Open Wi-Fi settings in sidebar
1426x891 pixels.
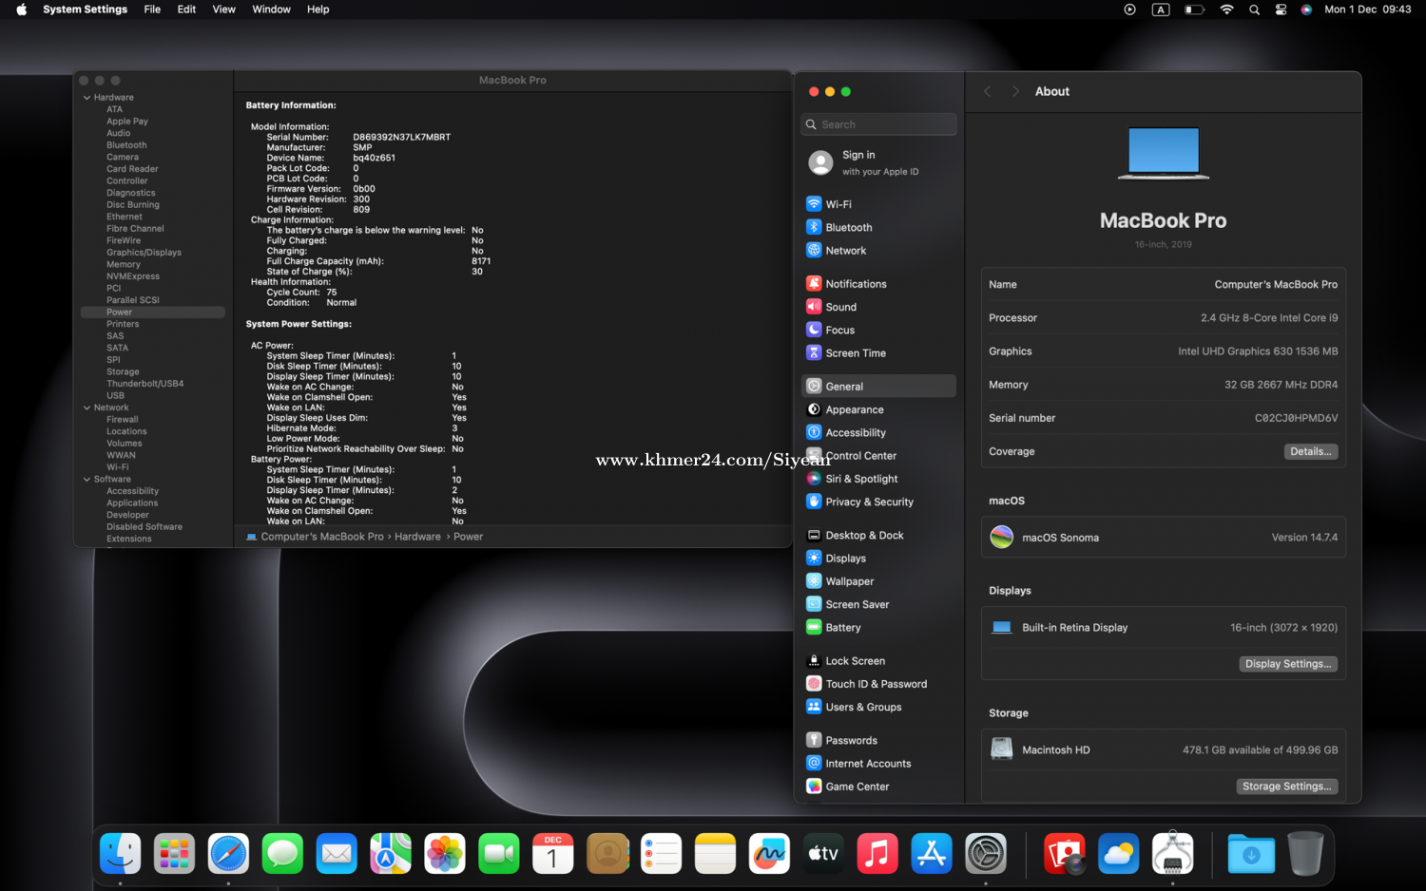pyautogui.click(x=838, y=204)
